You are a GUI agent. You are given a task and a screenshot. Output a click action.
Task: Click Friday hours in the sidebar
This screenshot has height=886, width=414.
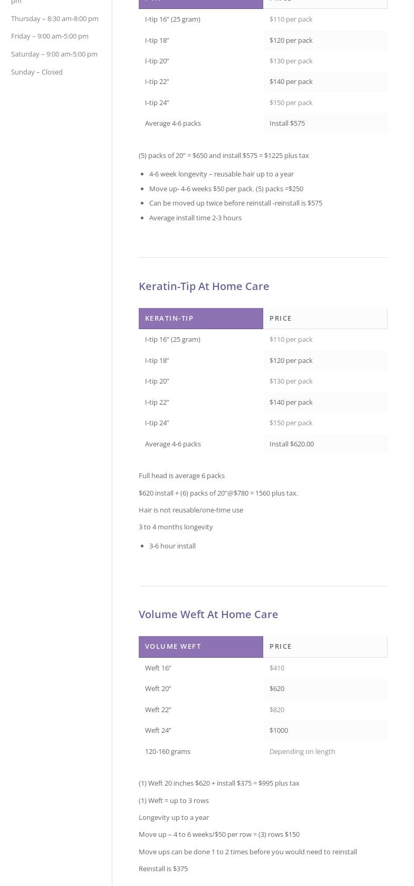tap(50, 36)
